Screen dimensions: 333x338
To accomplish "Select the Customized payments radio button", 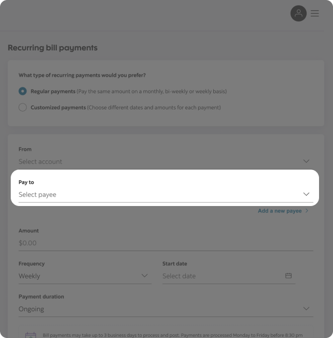I will 23,107.
